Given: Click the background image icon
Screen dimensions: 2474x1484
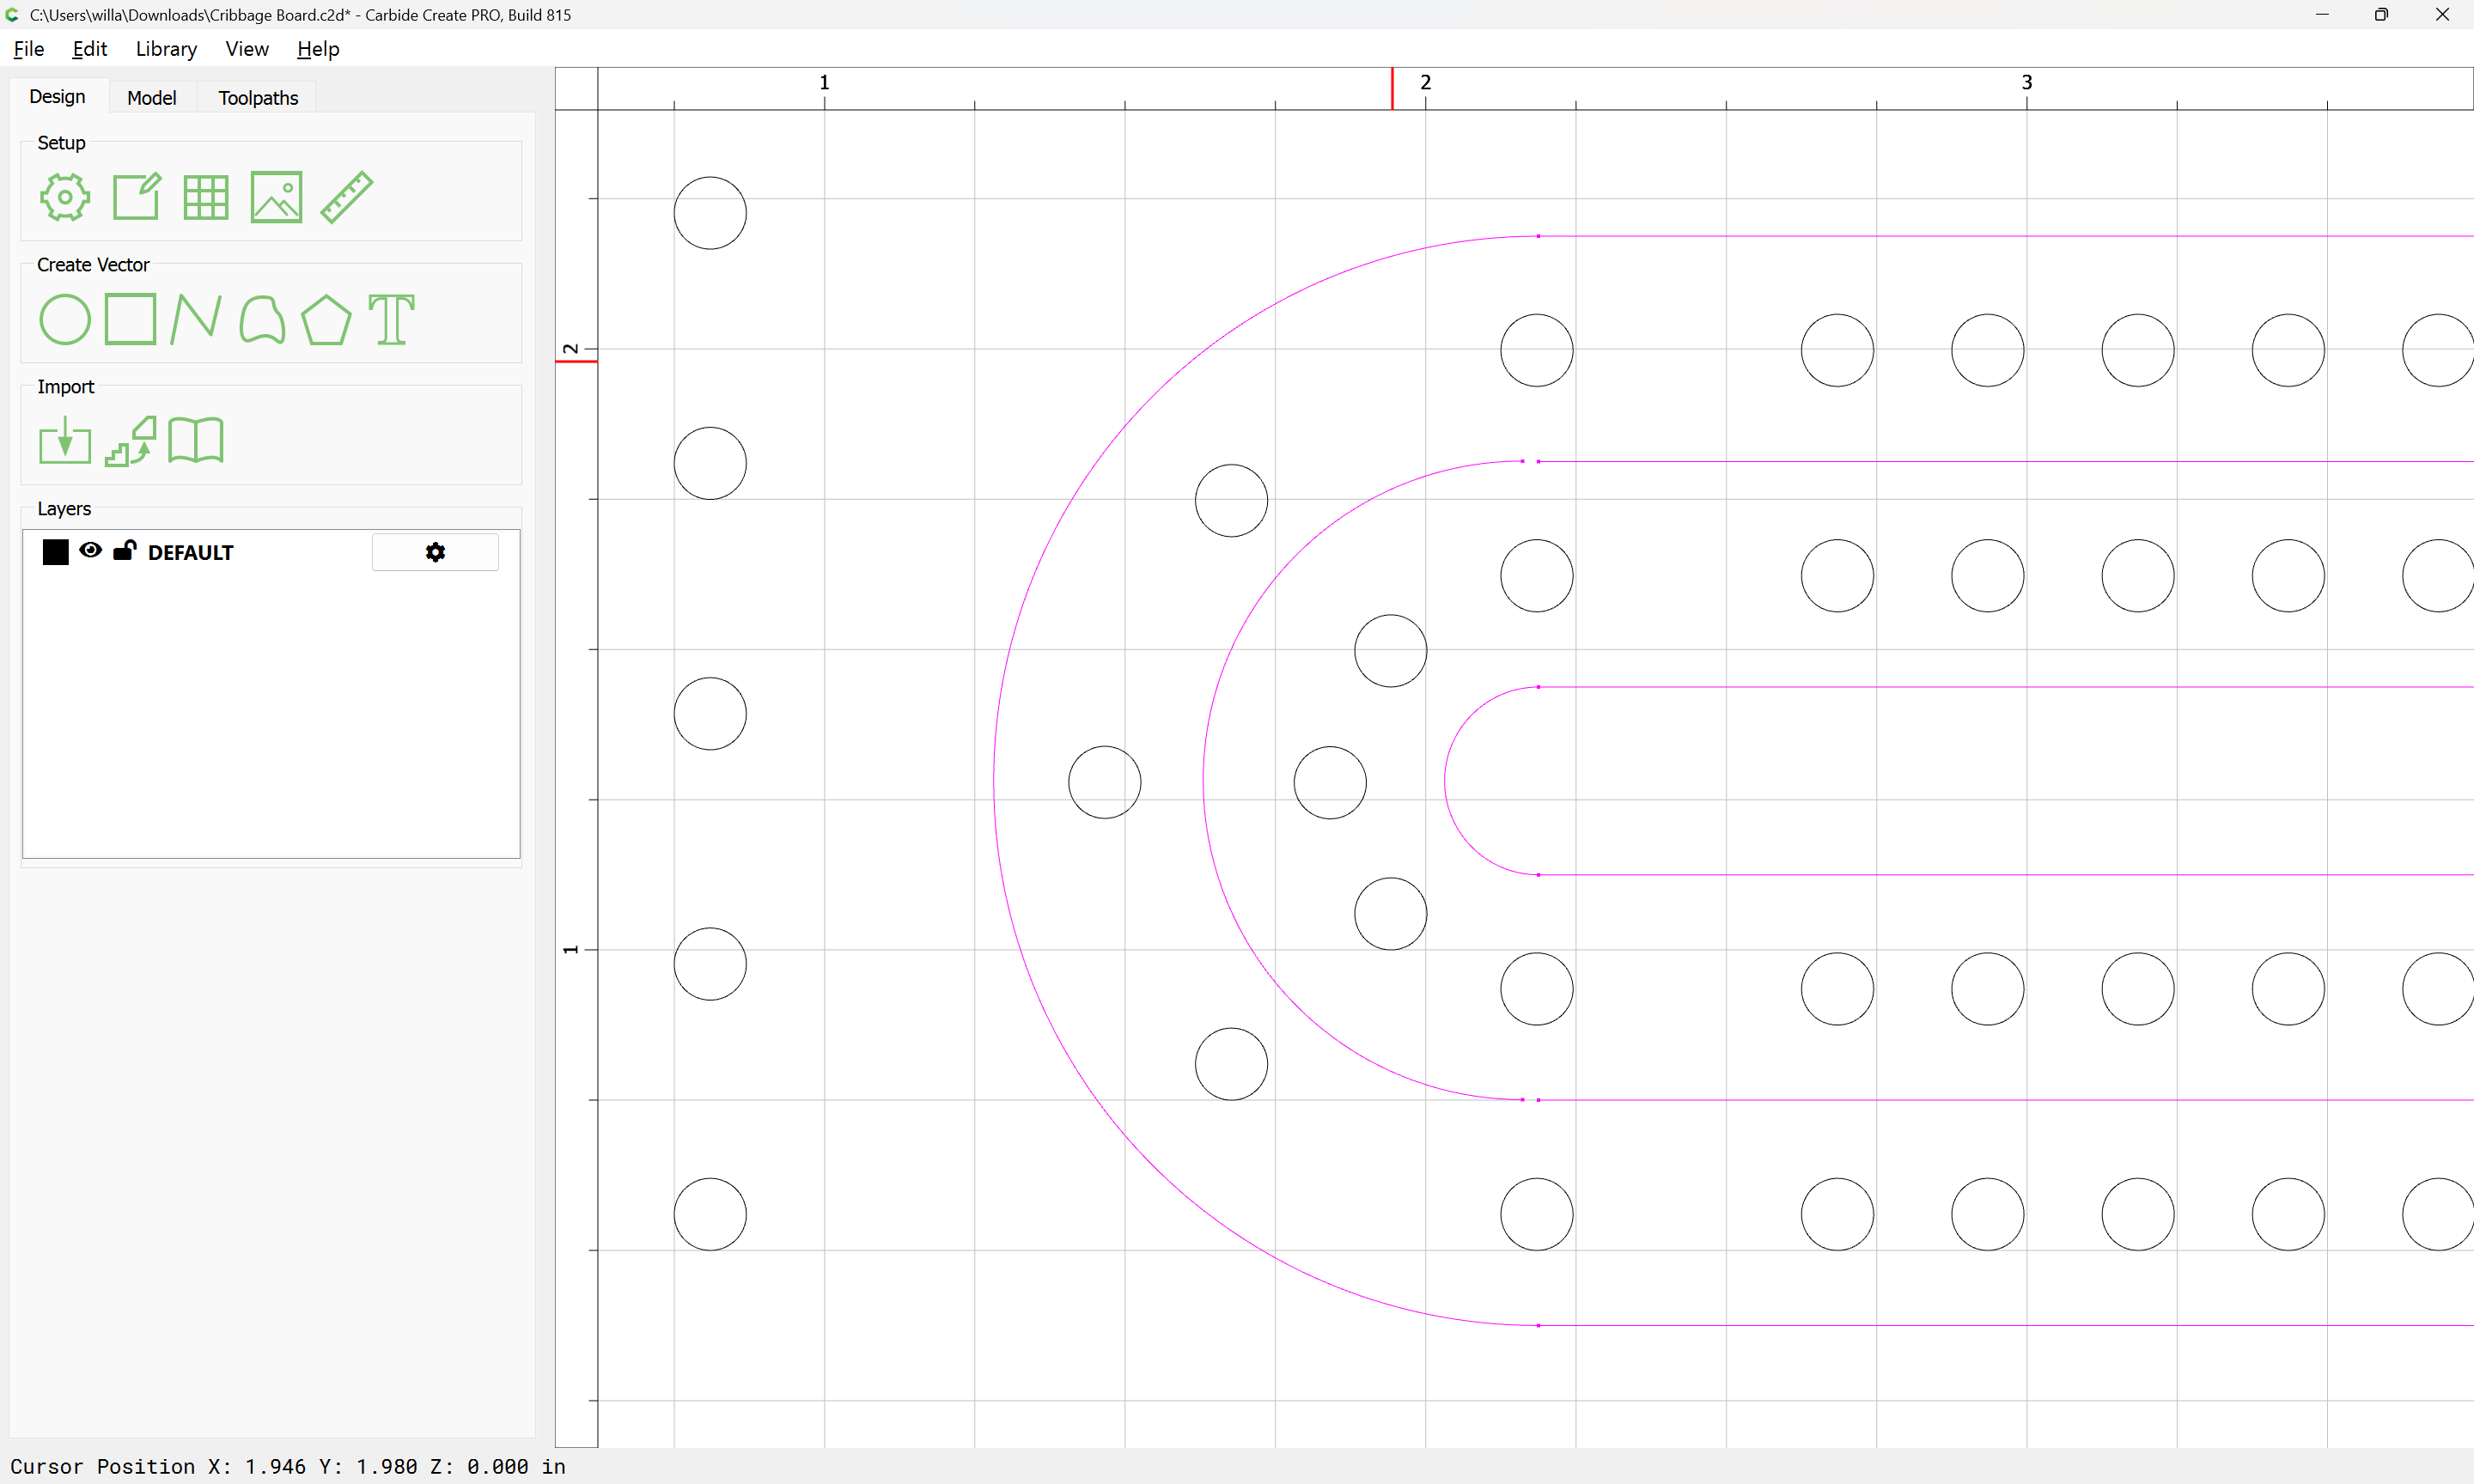Looking at the screenshot, I should pyautogui.click(x=276, y=197).
